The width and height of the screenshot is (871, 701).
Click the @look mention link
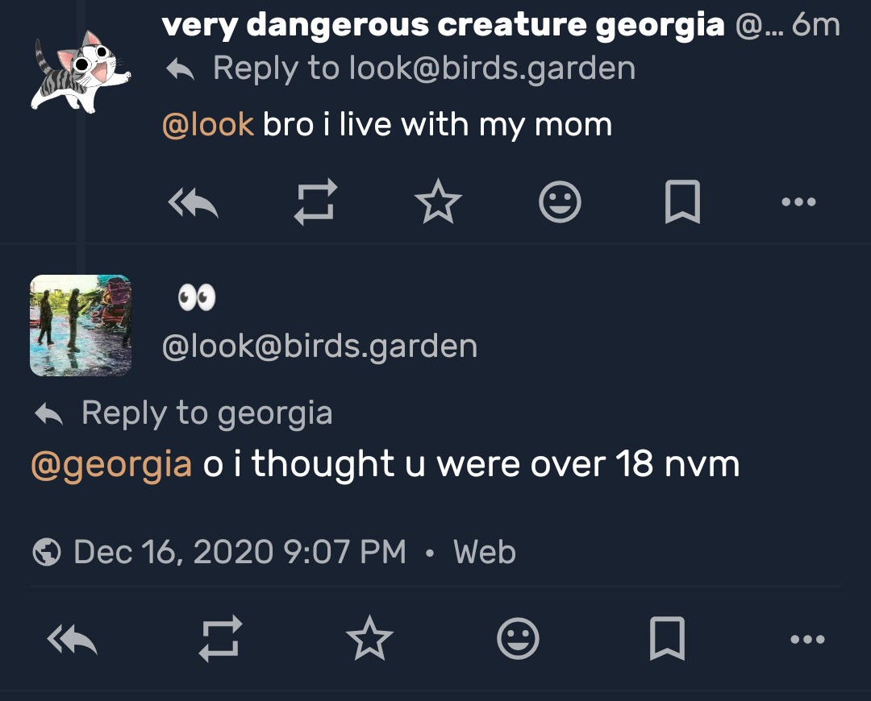[x=208, y=125]
